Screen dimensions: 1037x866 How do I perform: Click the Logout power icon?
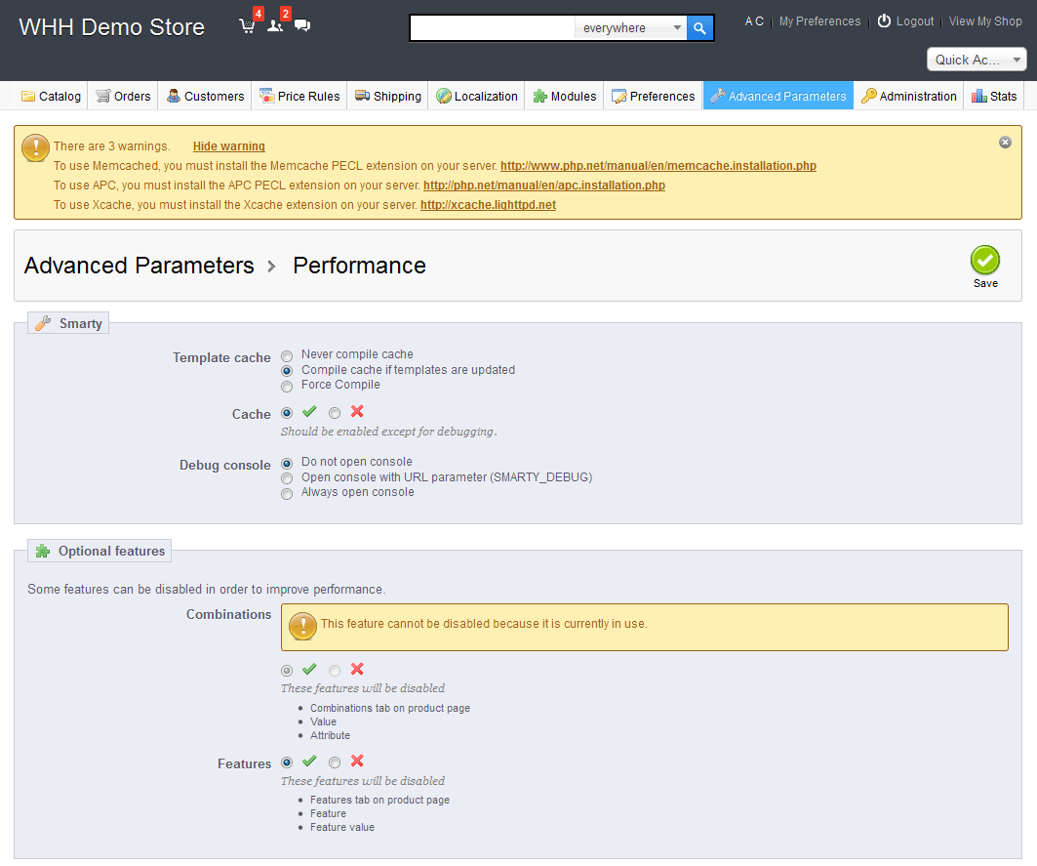(884, 21)
